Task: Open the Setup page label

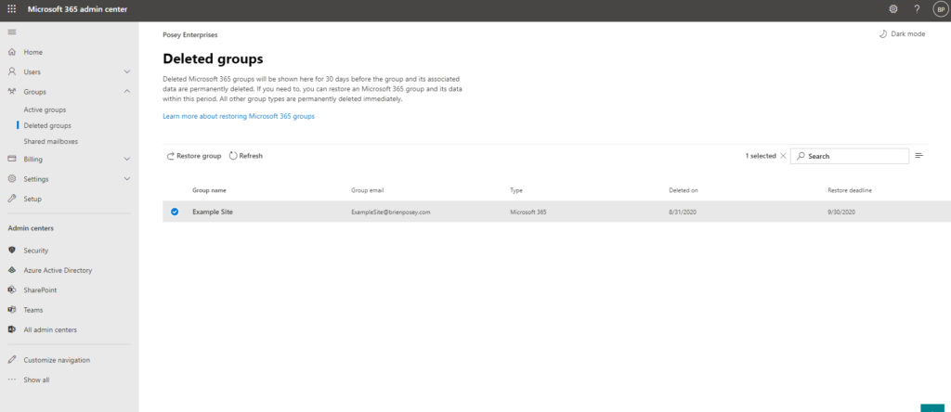Action: click(33, 199)
